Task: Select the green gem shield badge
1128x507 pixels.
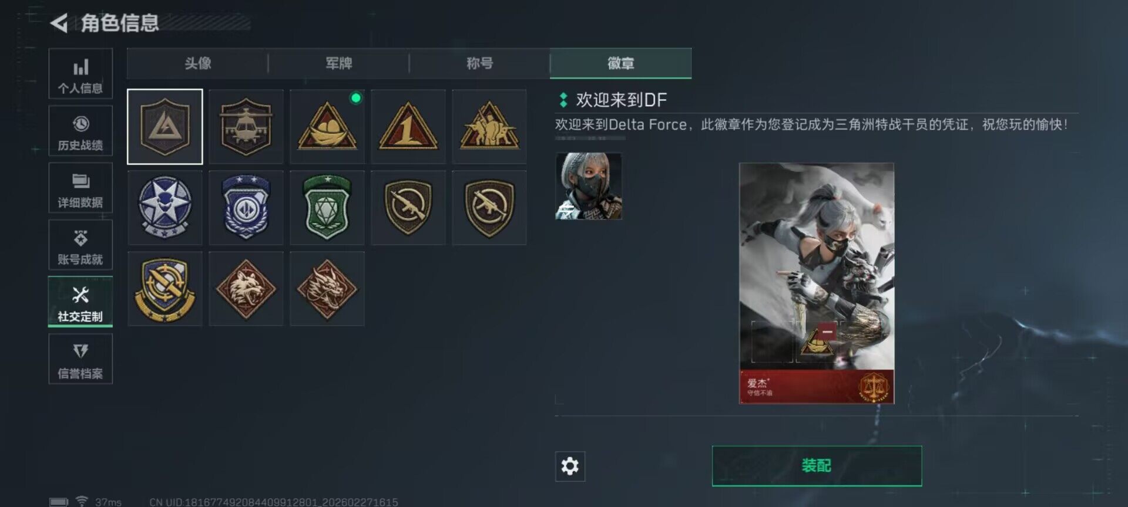Action: pos(327,208)
